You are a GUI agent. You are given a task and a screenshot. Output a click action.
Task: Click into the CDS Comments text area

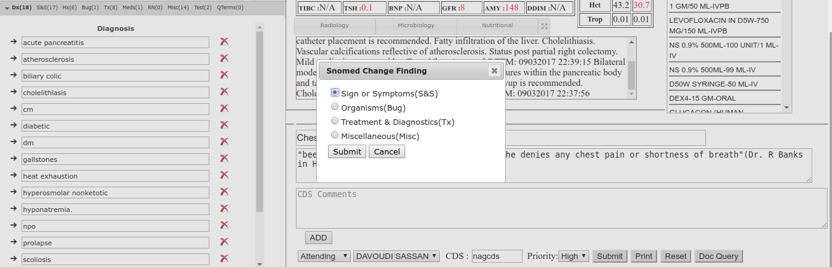point(561,208)
